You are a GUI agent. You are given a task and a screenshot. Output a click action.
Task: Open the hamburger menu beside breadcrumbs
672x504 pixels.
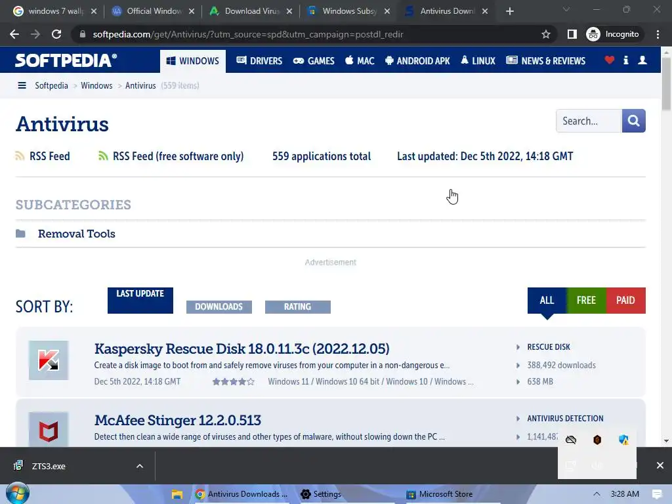(x=22, y=86)
